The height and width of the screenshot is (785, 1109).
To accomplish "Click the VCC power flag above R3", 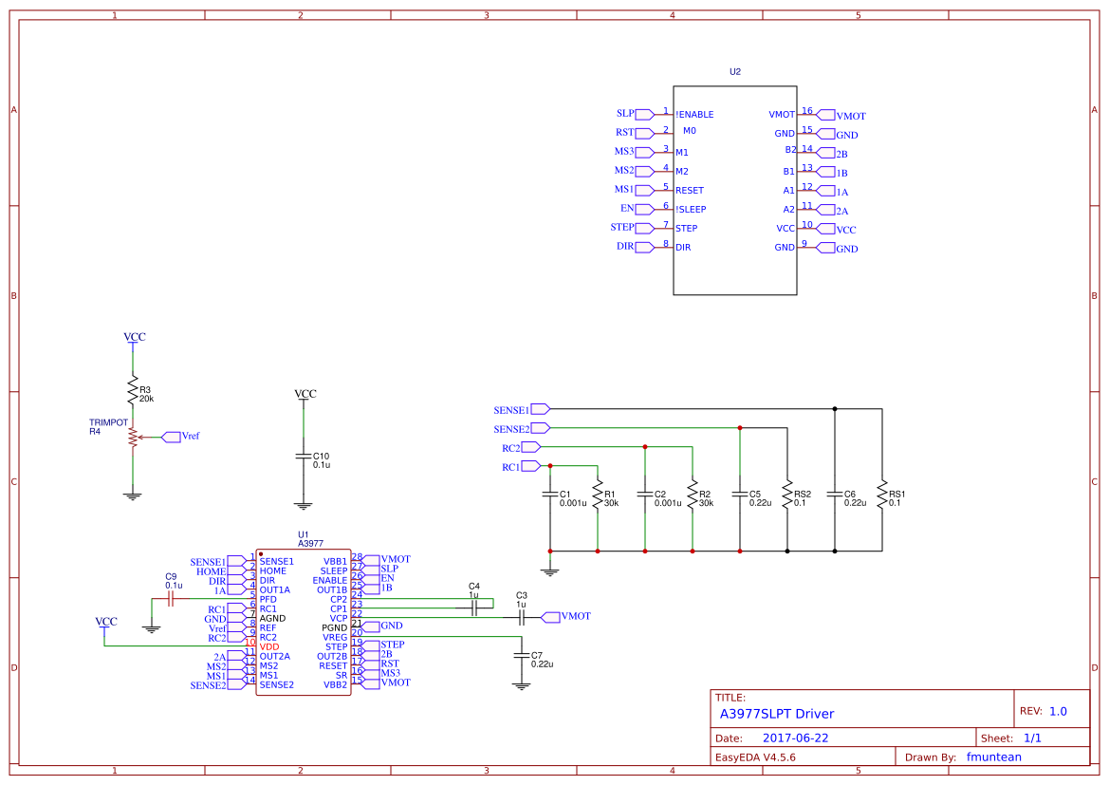I will [133, 337].
